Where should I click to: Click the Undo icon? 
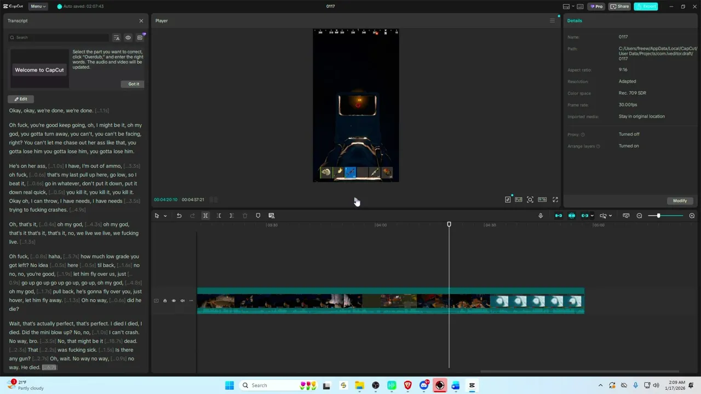click(179, 216)
